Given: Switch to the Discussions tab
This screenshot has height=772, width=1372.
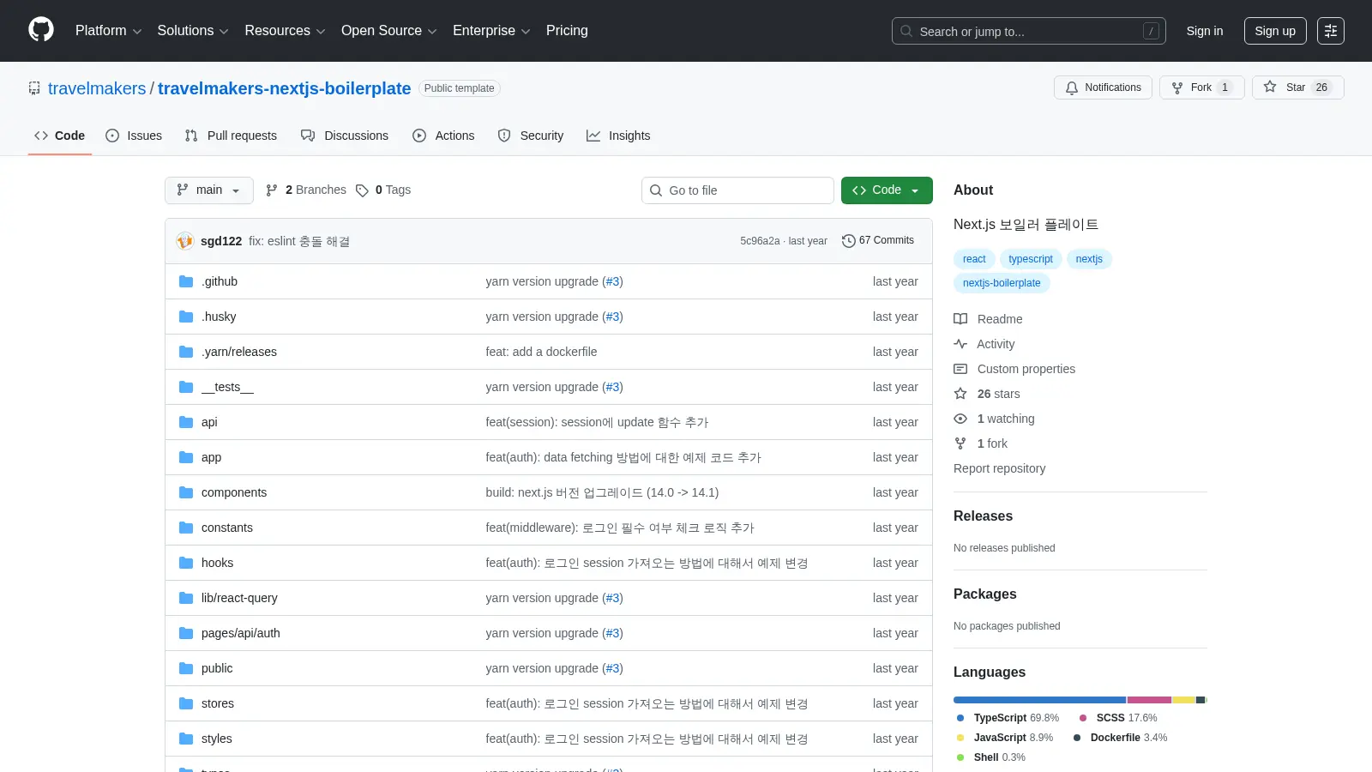Looking at the screenshot, I should coord(345,136).
